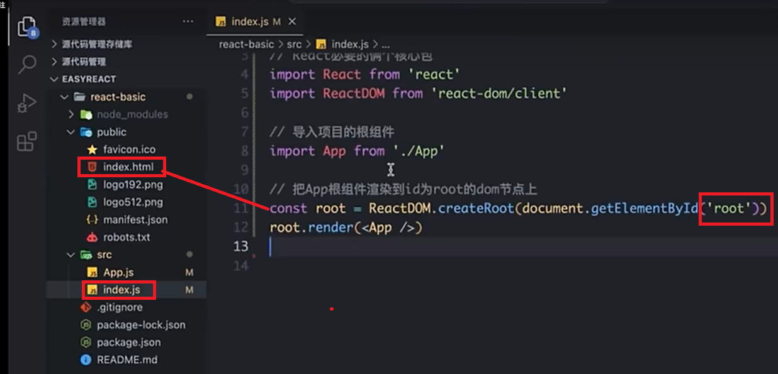
Task: Click the manifest.json braces icon
Action: 92,220
